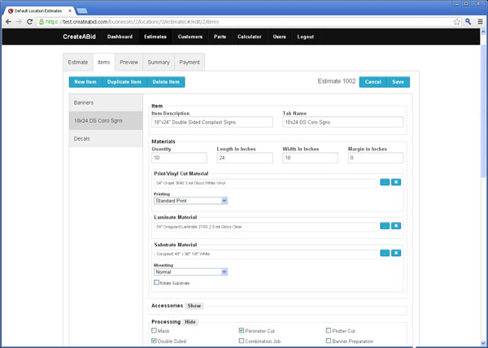The image size is (488, 348).
Task: Toggle the Double Sided checkbox
Action: click(x=155, y=341)
